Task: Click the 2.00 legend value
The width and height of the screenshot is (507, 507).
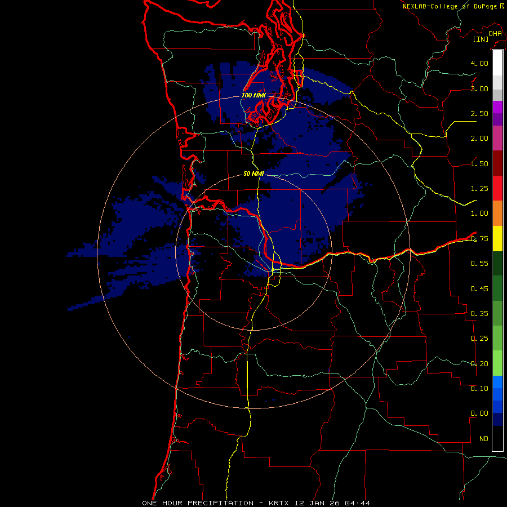Action: (x=479, y=139)
